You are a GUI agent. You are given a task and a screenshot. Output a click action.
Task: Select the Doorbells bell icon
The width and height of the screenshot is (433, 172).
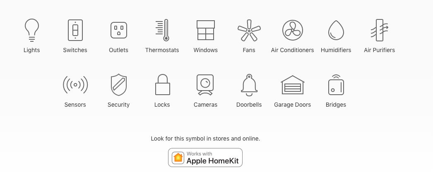click(x=249, y=85)
